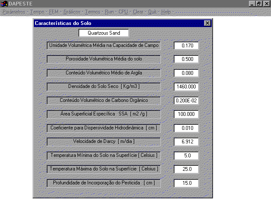
Task: Open the CPU menu
Action: click(123, 12)
